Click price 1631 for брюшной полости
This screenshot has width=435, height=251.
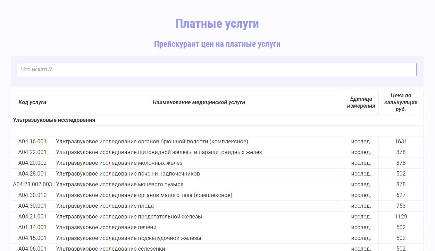(401, 142)
